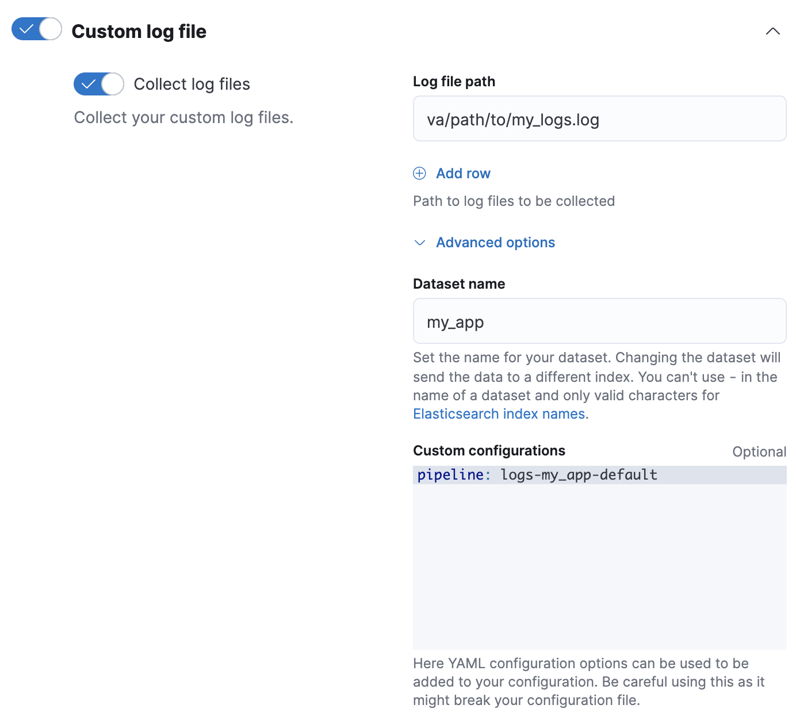Screen dimensions: 796x728
Task: Select the my_app dataset name text
Action: (454, 322)
